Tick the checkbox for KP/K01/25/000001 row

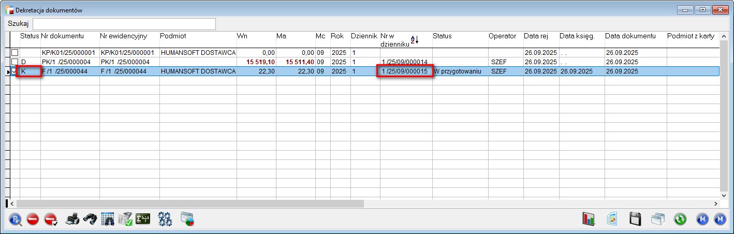pos(15,53)
